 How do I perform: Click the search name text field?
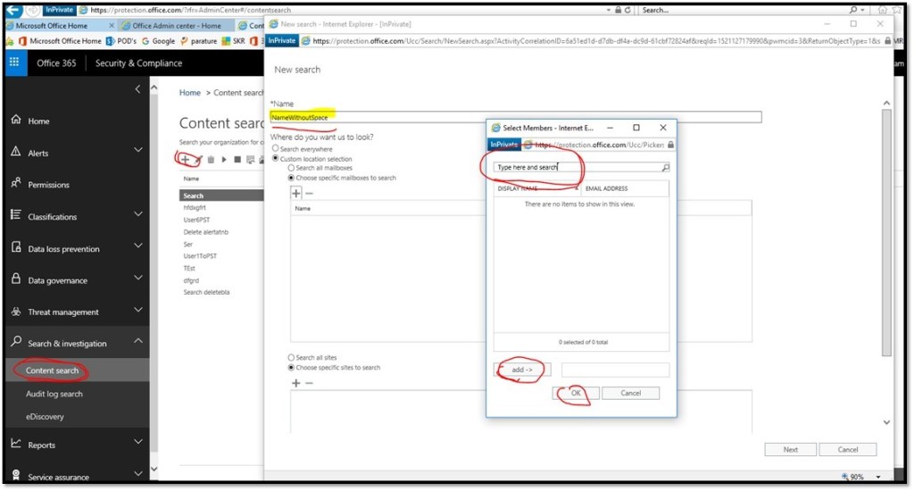point(516,117)
